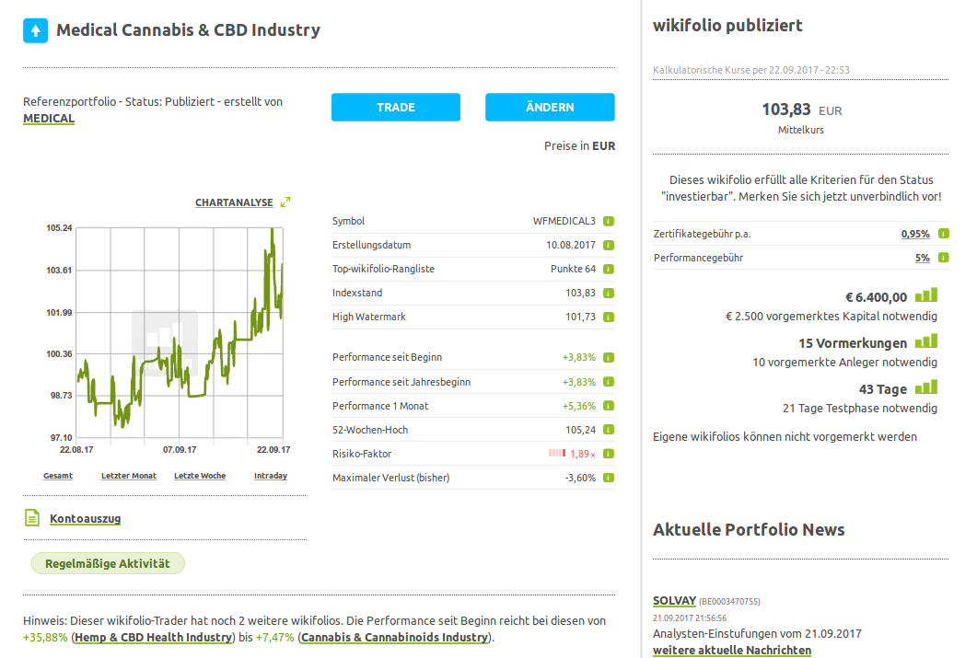The height and width of the screenshot is (658, 977).
Task: Click the Kontoauszug document icon
Action: click(32, 517)
